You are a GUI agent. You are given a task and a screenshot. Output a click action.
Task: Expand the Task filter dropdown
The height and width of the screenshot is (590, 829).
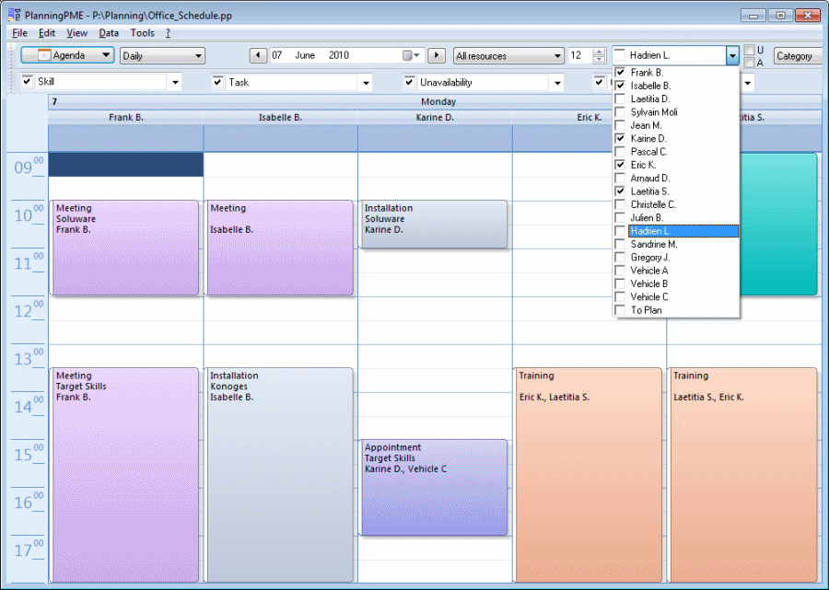pos(366,83)
